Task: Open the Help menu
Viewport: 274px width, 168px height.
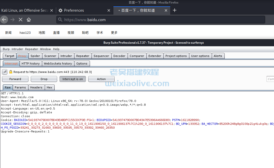Action: pyautogui.click(x=56, y=49)
